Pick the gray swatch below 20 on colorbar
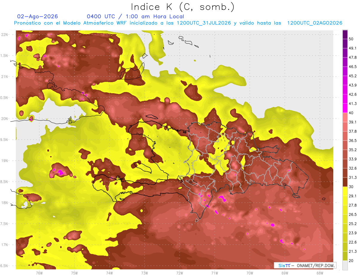Image resolution: width=359 pixels, height=277 pixels. 345,265
